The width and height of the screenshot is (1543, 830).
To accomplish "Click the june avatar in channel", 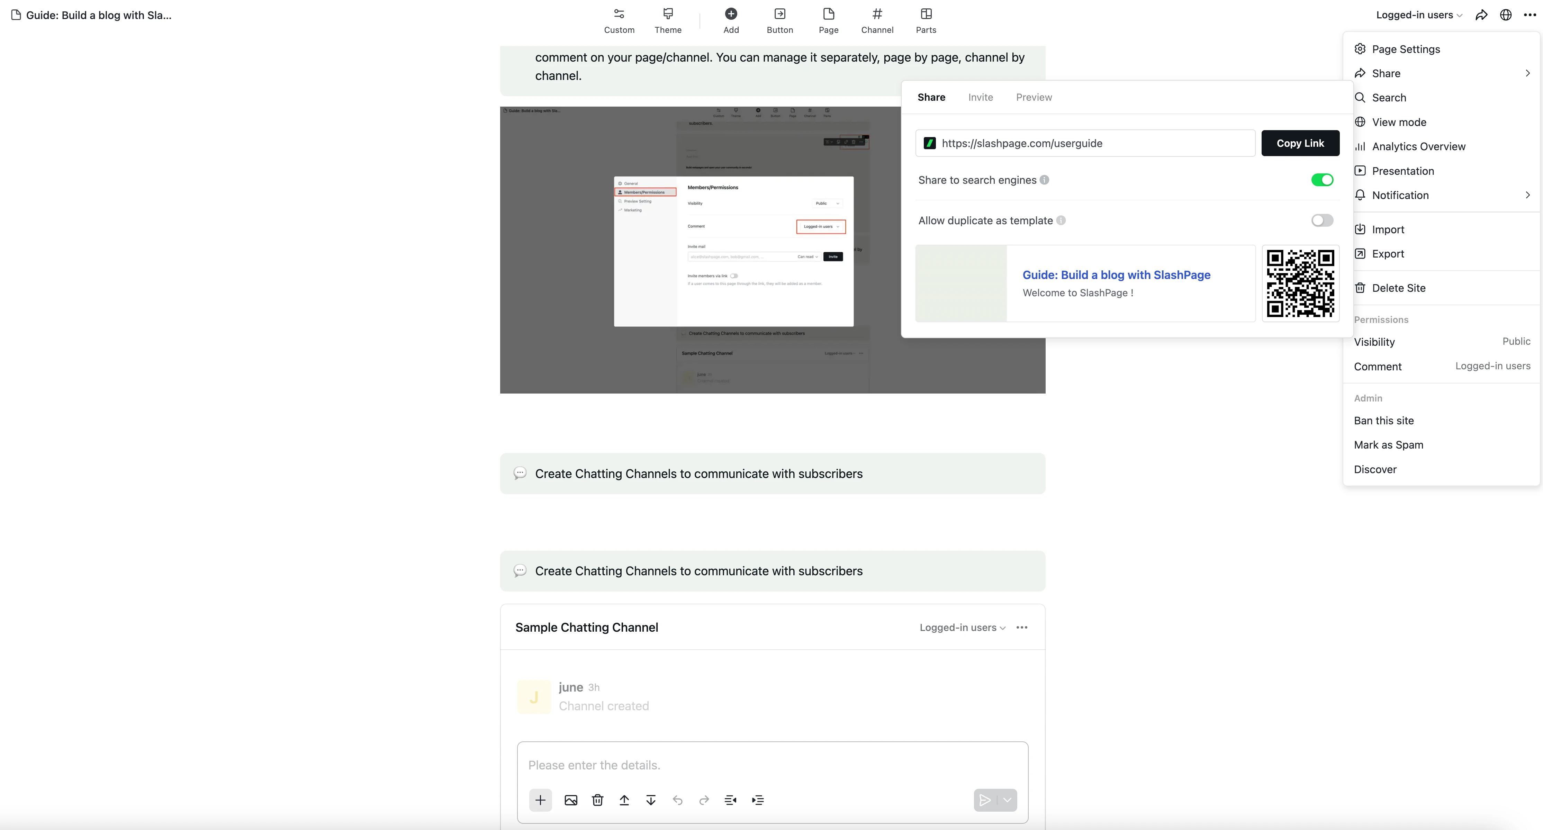I will tap(534, 696).
